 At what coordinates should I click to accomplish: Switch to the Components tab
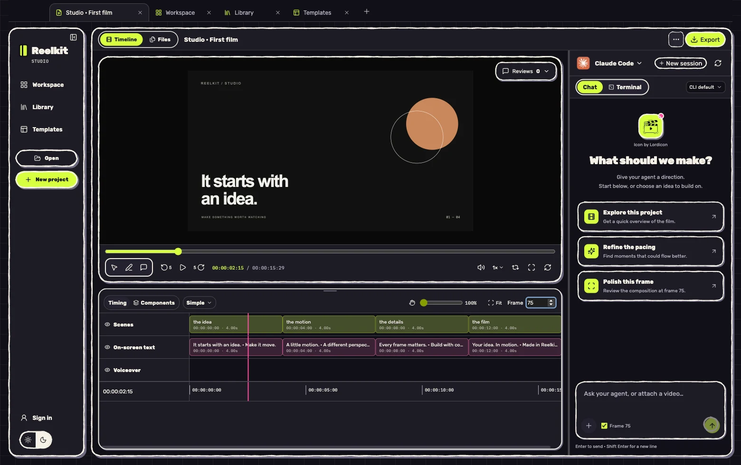tap(154, 303)
